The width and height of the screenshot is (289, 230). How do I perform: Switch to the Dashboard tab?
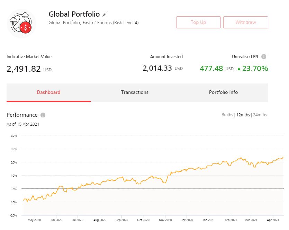click(49, 92)
